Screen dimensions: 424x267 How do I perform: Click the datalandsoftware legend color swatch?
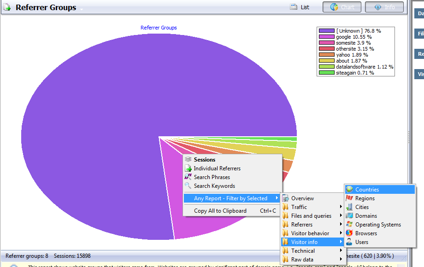click(327, 67)
